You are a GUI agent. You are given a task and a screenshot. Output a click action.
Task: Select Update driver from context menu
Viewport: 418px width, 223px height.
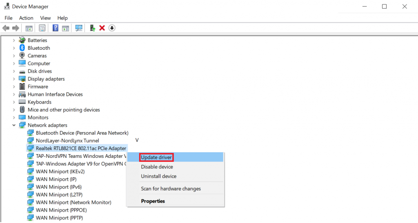(x=156, y=157)
